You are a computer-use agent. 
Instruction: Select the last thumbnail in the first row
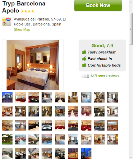[112, 97]
